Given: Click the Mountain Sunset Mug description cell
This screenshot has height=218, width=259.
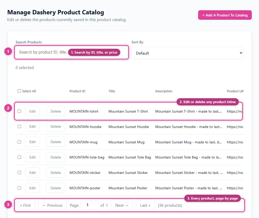Looking at the screenshot, I should pos(188,142).
